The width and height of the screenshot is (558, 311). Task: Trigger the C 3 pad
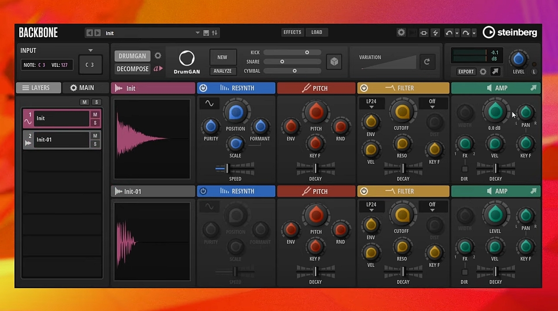[x=90, y=65]
